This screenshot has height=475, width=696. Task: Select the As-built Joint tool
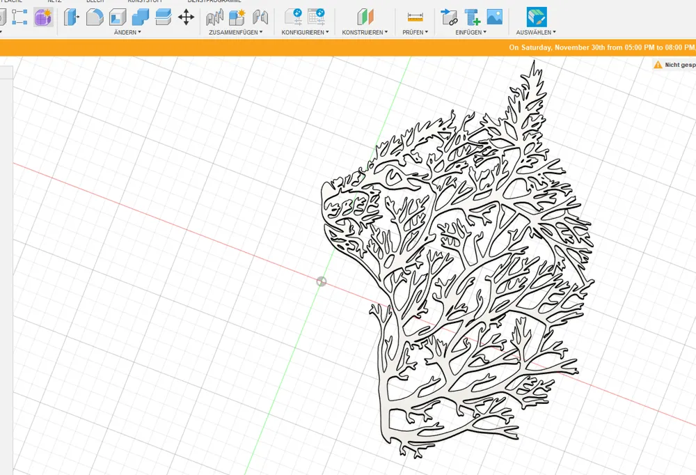[260, 17]
